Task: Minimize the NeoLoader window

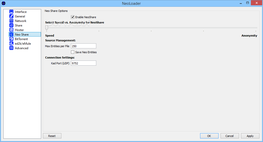Action: click(x=241, y=3)
